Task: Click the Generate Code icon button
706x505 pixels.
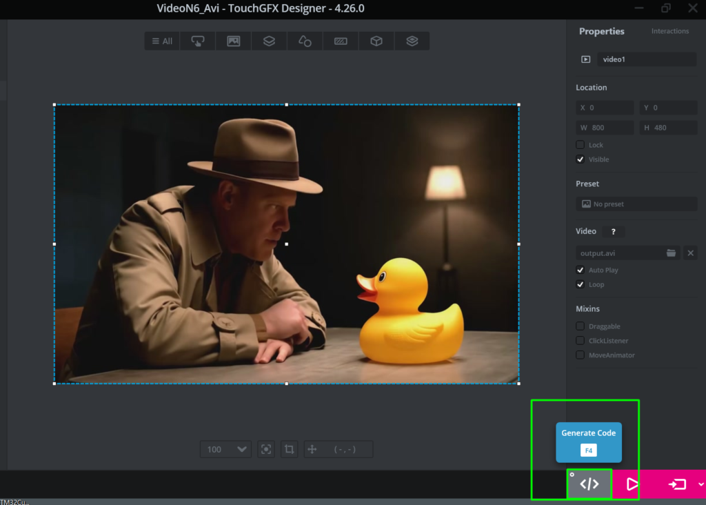Action: [x=589, y=484]
